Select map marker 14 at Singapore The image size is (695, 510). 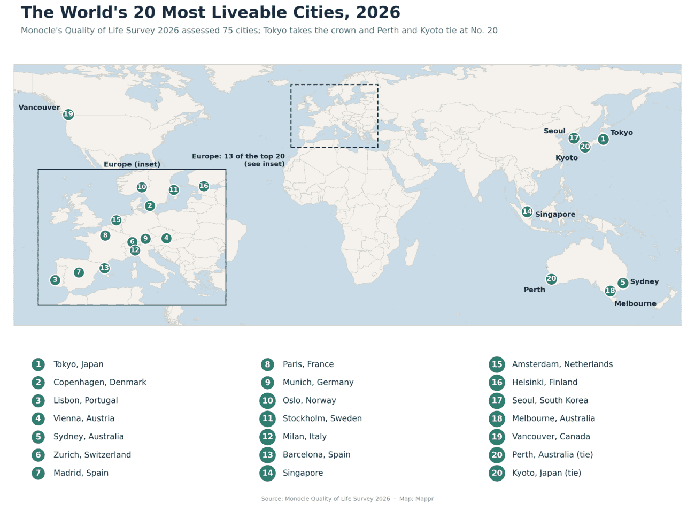coord(527,211)
